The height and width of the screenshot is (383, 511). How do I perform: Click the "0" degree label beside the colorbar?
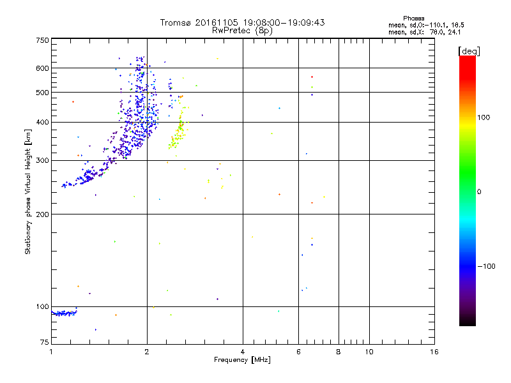(479, 192)
